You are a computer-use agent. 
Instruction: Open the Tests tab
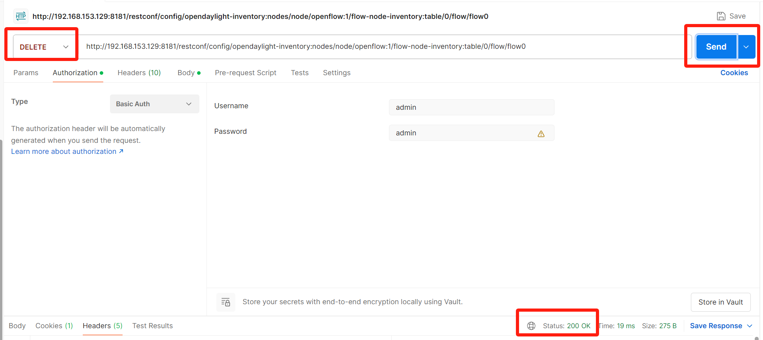point(300,73)
